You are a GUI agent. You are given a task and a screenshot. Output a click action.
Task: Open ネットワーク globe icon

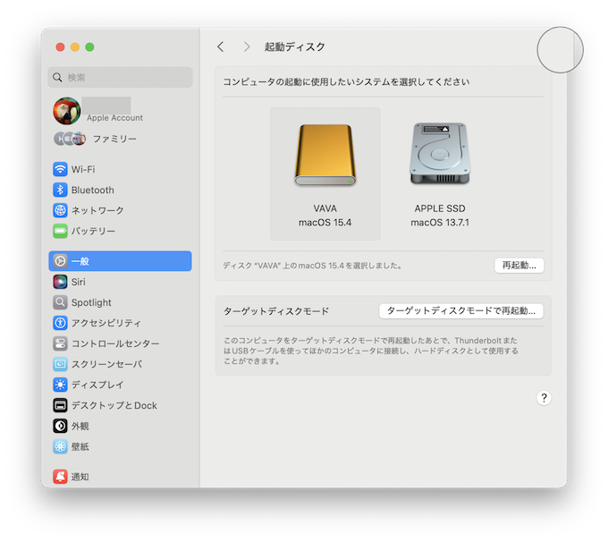tap(60, 210)
